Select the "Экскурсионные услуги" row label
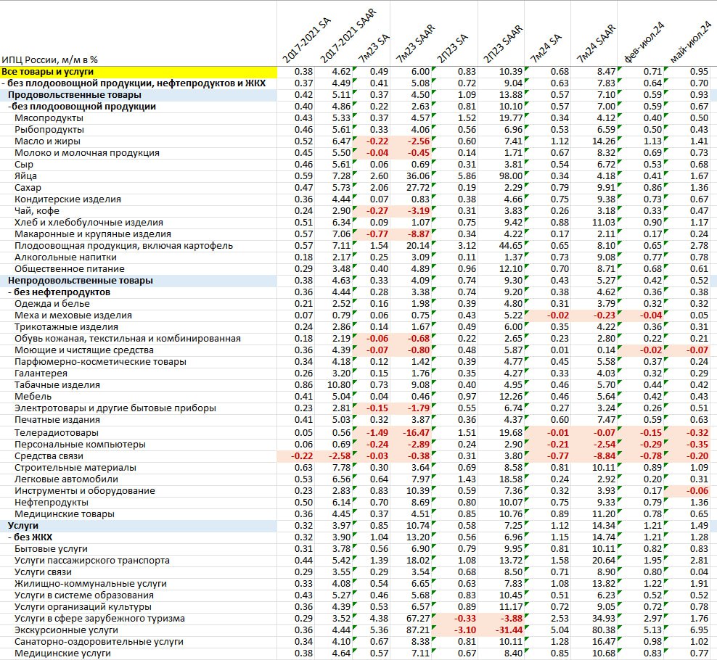 tap(66, 630)
